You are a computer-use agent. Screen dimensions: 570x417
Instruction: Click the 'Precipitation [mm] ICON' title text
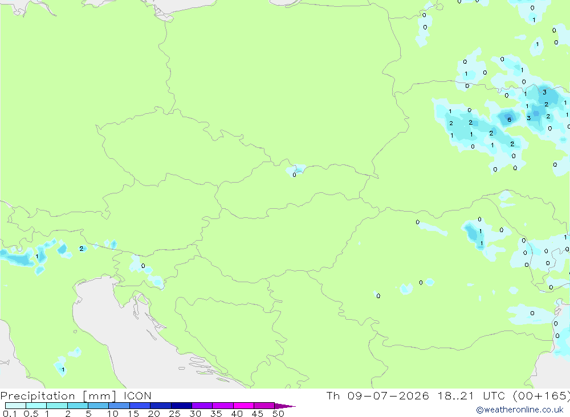coord(76,396)
